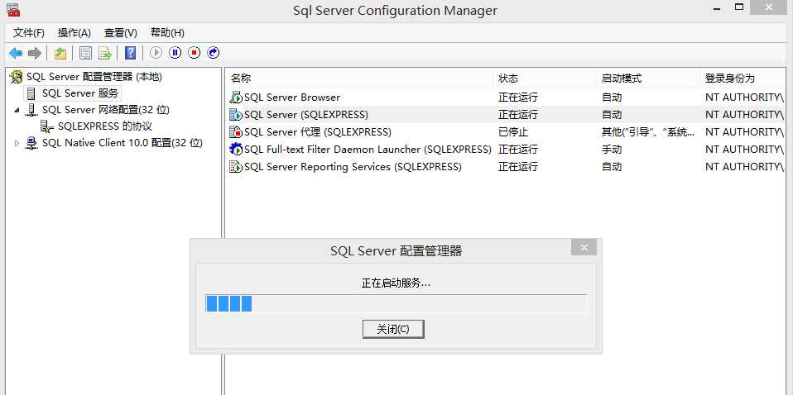Click the 其他("引导"、"系统... startup mode cell
Viewport: 793px width, 395px height.
pos(648,132)
